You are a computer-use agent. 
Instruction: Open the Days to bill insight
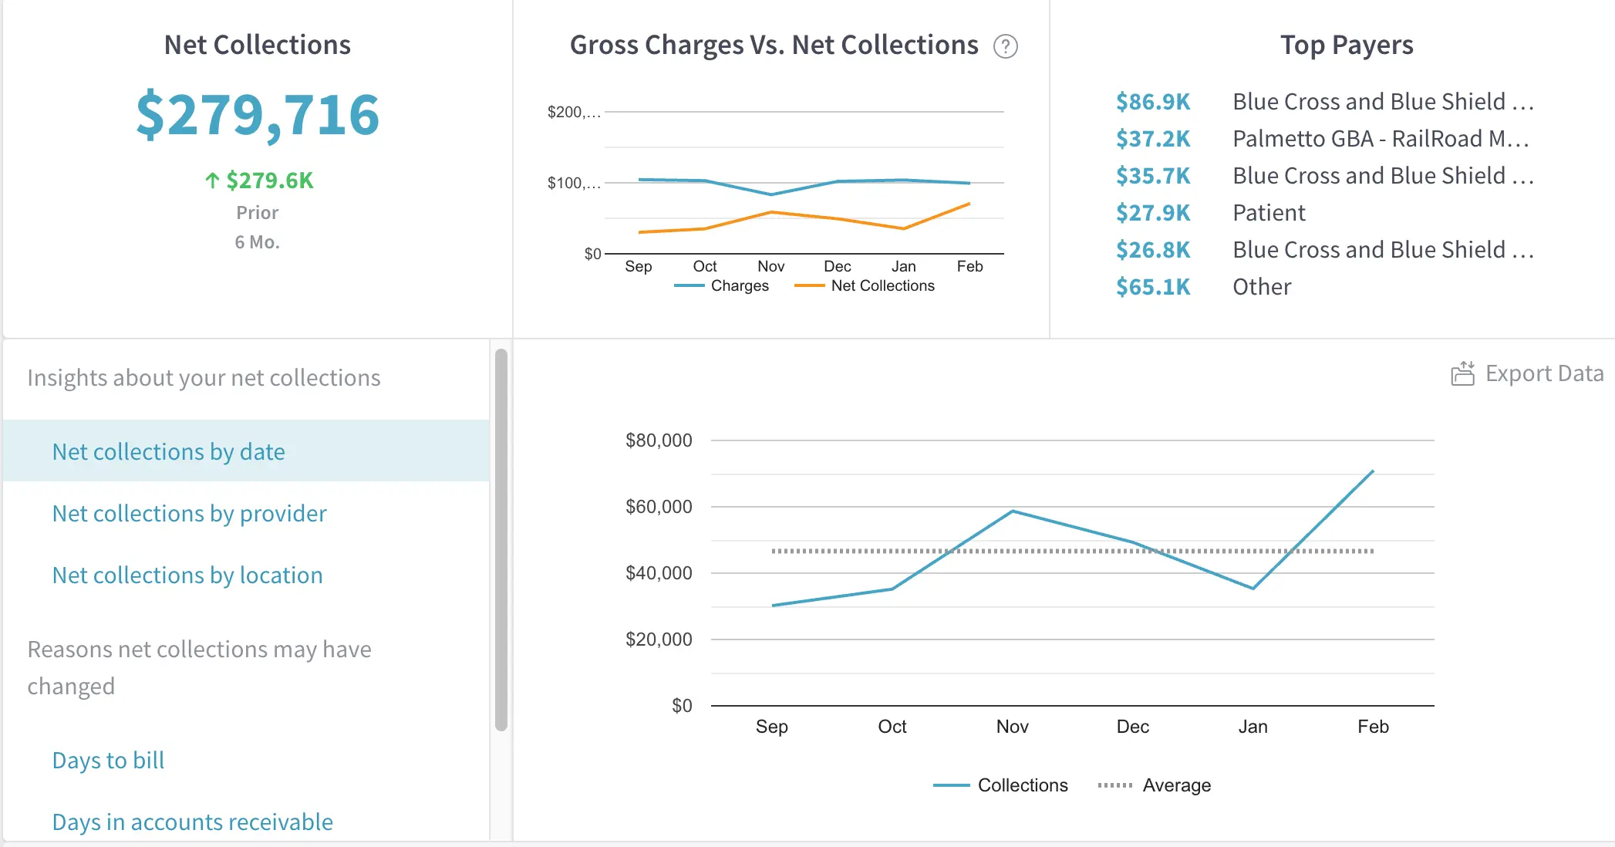click(x=108, y=760)
